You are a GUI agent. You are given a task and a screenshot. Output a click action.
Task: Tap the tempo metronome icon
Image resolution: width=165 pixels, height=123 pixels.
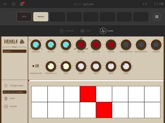(156, 4)
